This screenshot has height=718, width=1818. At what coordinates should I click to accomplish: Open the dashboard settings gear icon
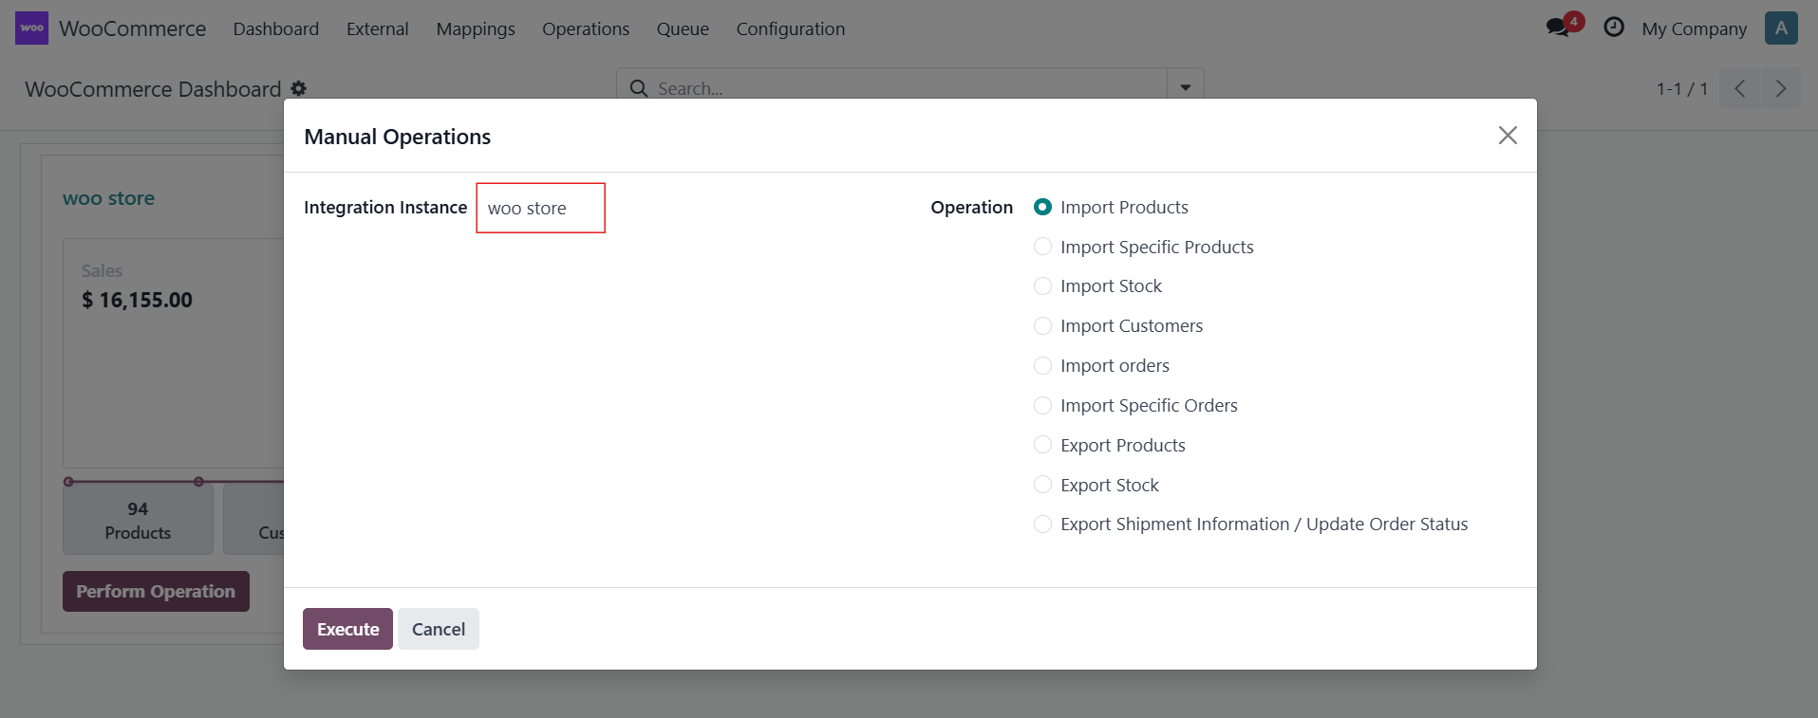(299, 88)
